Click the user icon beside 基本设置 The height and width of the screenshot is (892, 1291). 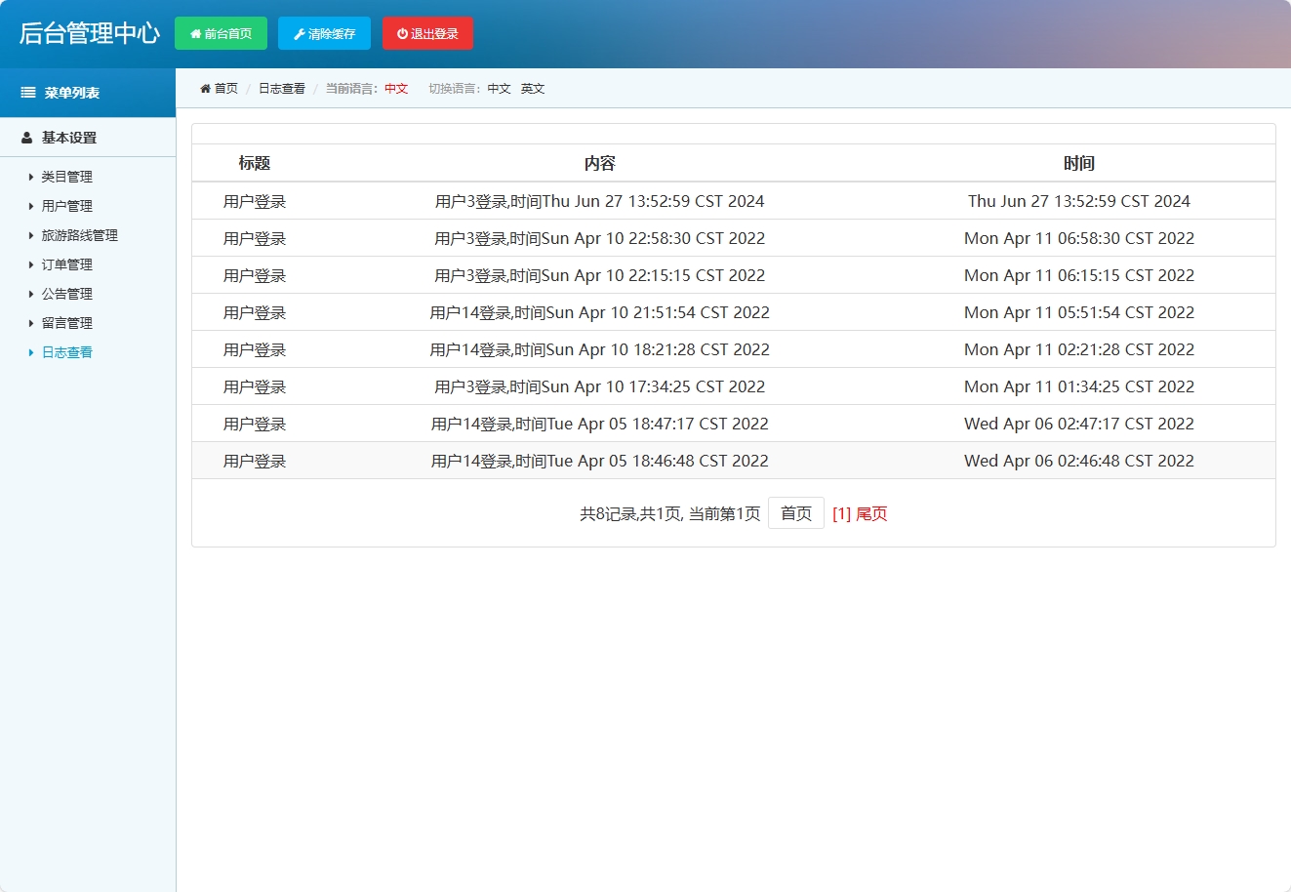27,138
